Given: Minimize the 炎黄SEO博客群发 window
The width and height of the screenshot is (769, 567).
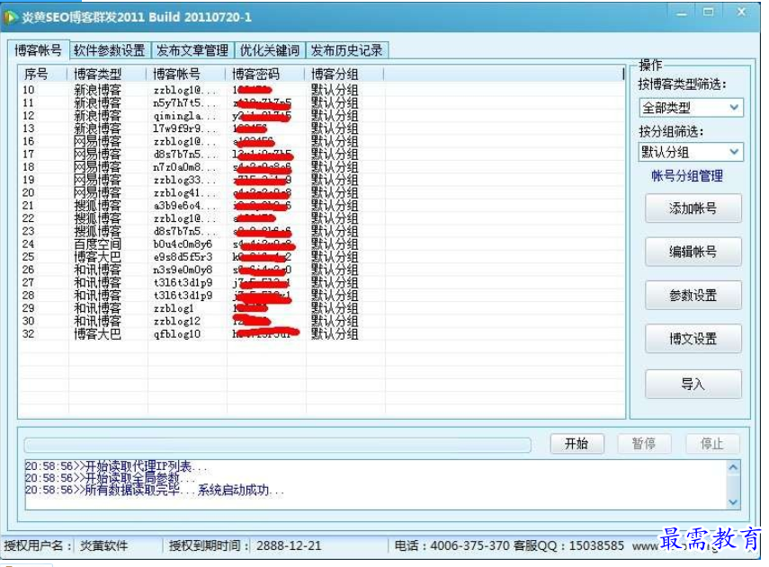Looking at the screenshot, I should [x=682, y=13].
